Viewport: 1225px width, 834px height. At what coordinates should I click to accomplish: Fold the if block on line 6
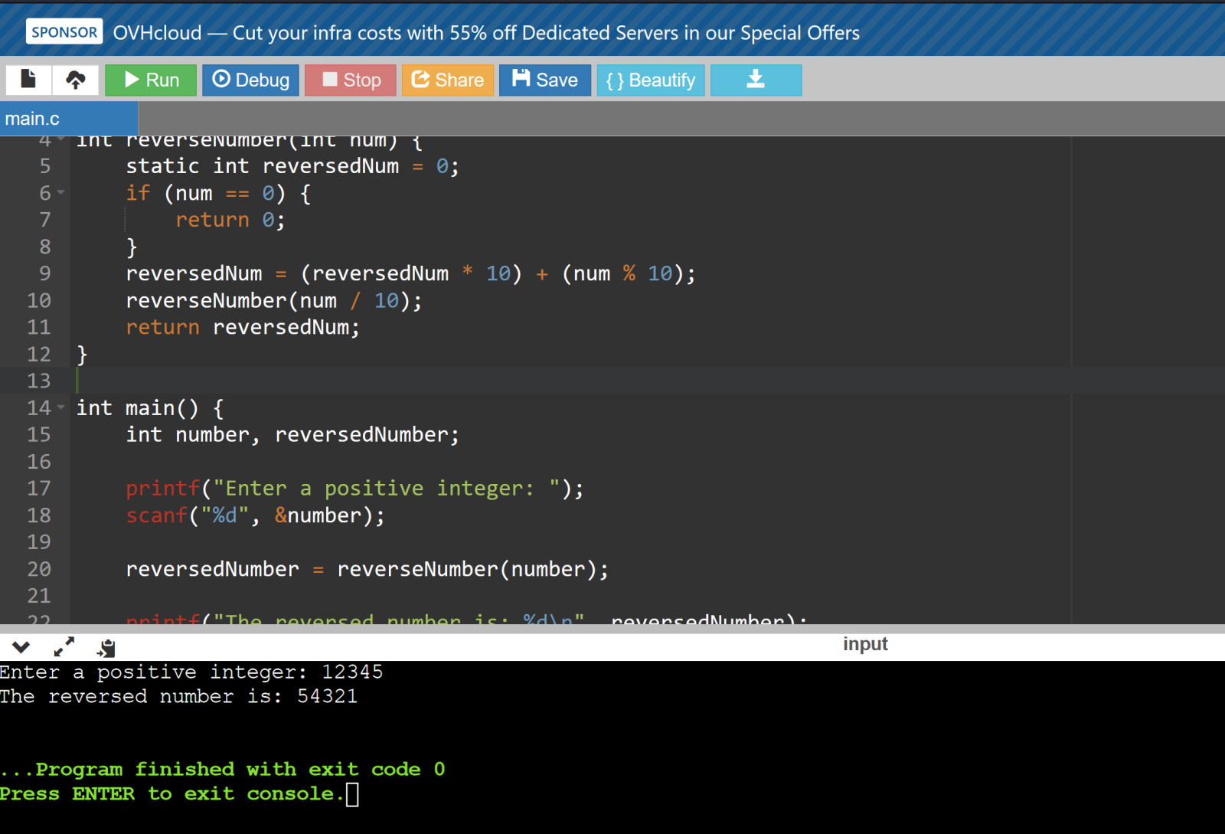coord(61,193)
